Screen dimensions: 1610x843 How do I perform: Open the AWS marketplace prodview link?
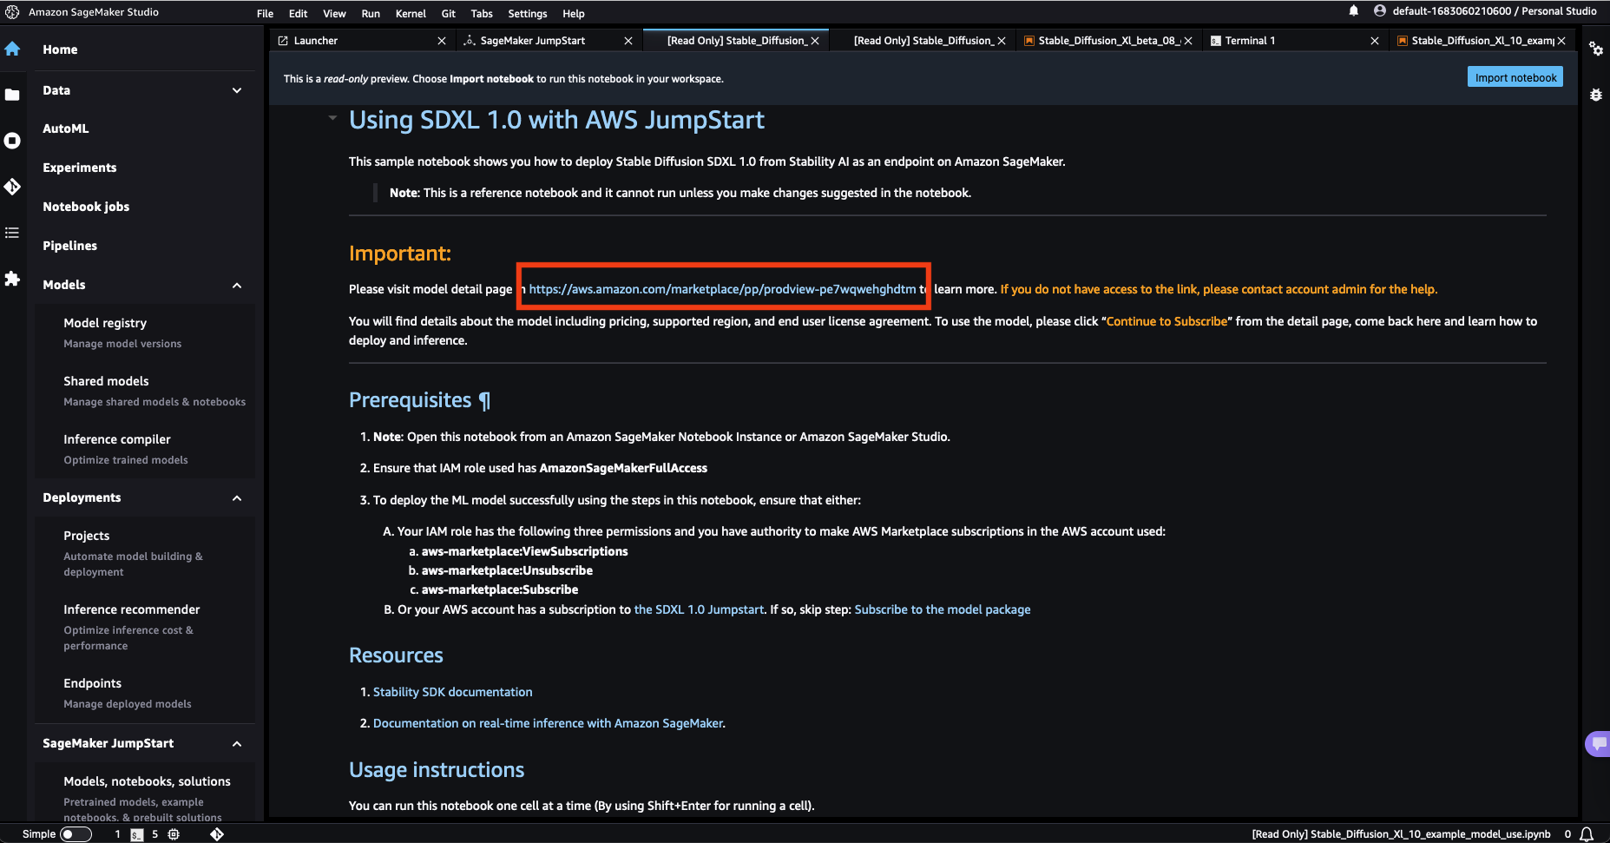click(x=722, y=289)
